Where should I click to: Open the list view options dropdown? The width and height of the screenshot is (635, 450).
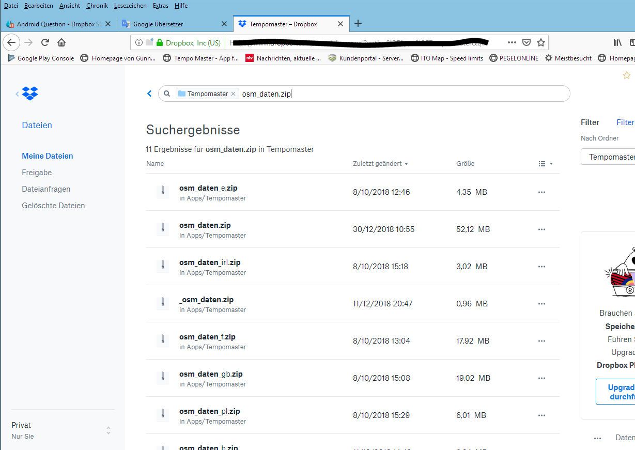click(546, 164)
